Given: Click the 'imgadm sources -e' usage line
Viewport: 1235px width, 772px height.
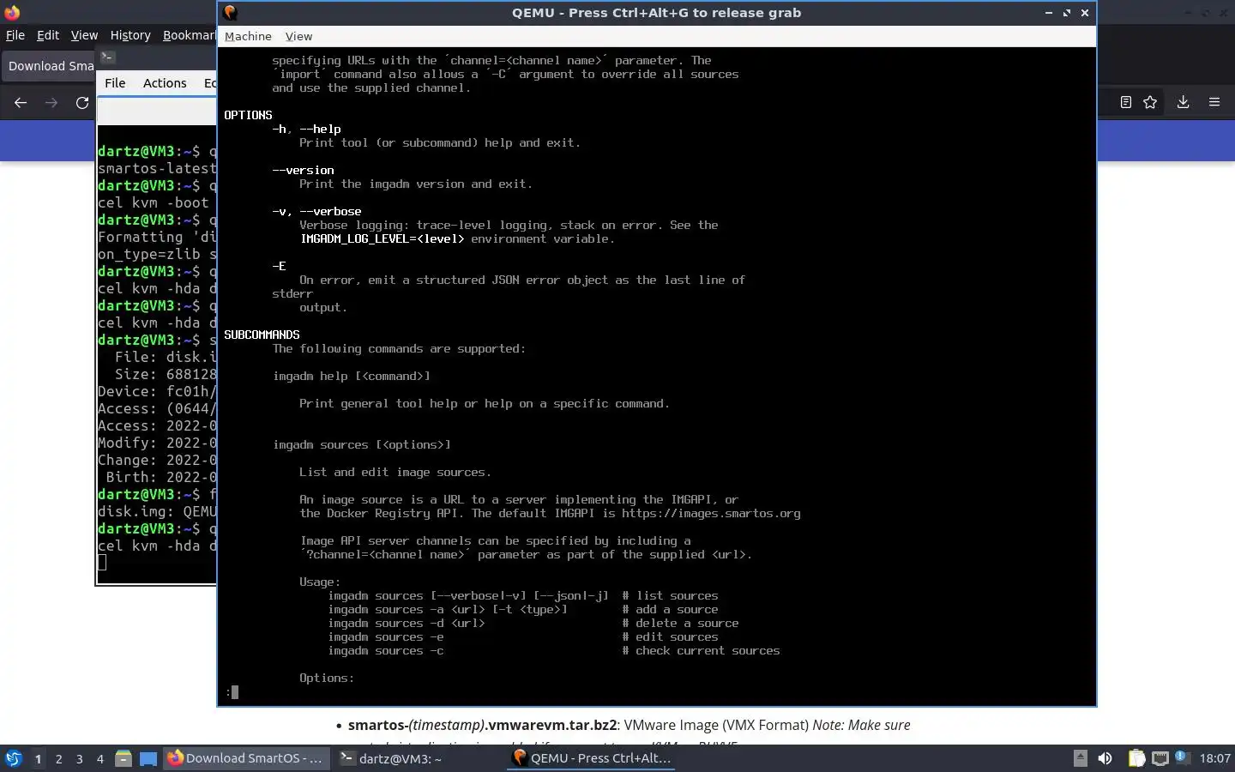Looking at the screenshot, I should [x=385, y=636].
